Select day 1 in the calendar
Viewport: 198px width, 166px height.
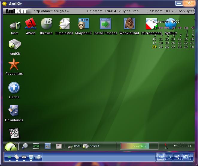coord(187,31)
